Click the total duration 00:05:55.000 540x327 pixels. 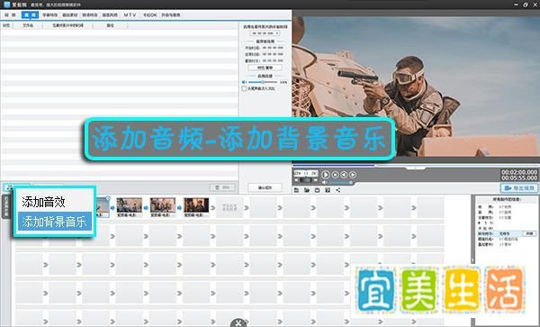tap(519, 177)
